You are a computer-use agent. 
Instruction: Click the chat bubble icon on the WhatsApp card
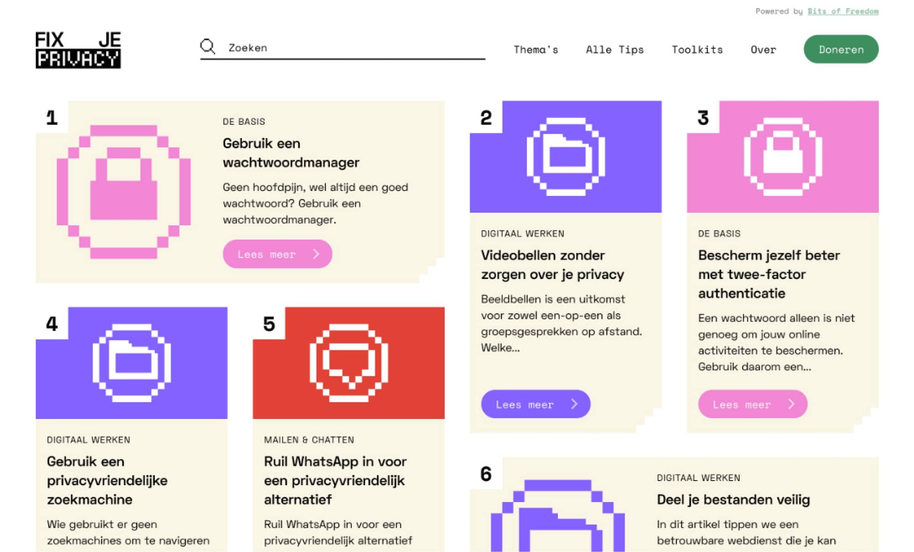pyautogui.click(x=349, y=363)
